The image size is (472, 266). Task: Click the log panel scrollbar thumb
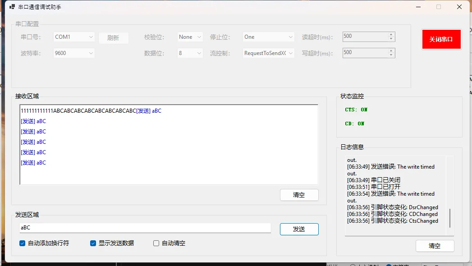tap(450, 218)
